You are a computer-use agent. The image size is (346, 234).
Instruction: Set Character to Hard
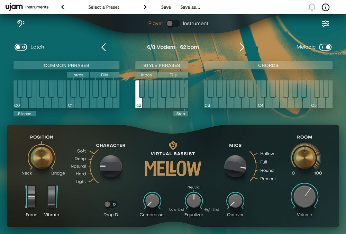[x=81, y=174]
